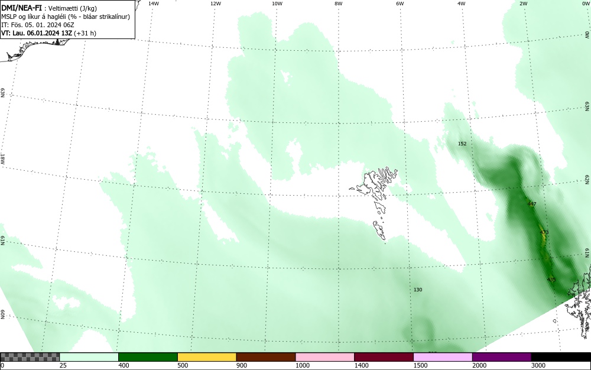Click the dark green 400–500 legend swatch
This screenshot has width=591, height=370.
(148, 357)
